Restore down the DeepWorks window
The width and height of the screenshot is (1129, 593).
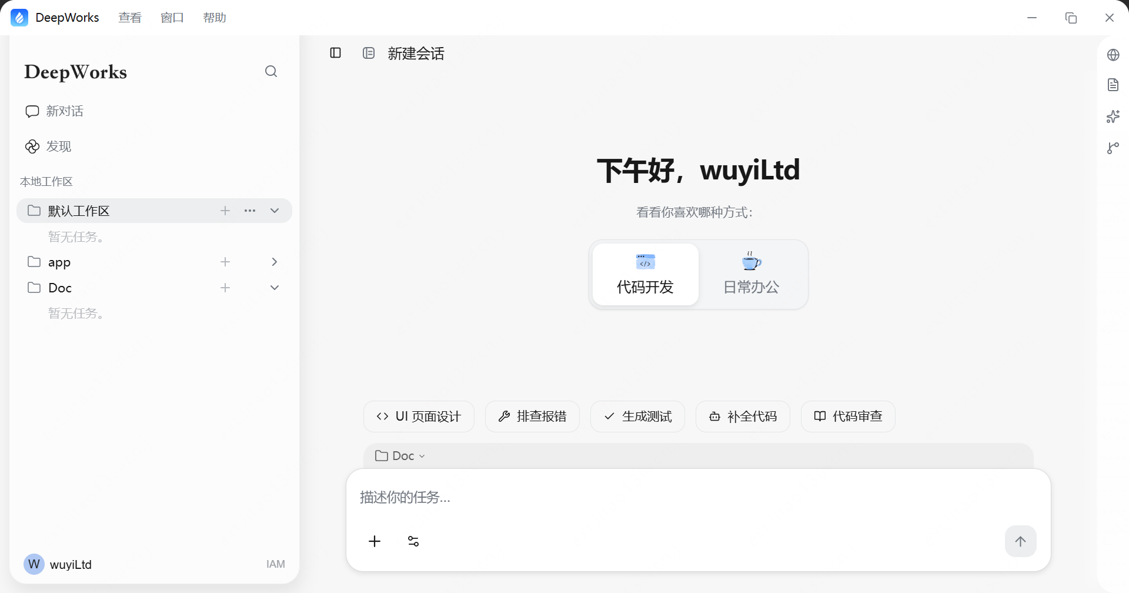coord(1071,18)
